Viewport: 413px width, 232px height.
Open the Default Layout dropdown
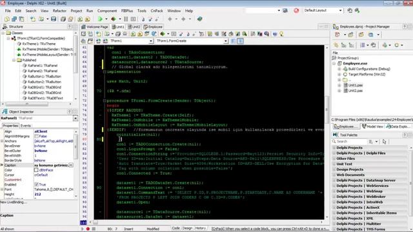coord(340,10)
